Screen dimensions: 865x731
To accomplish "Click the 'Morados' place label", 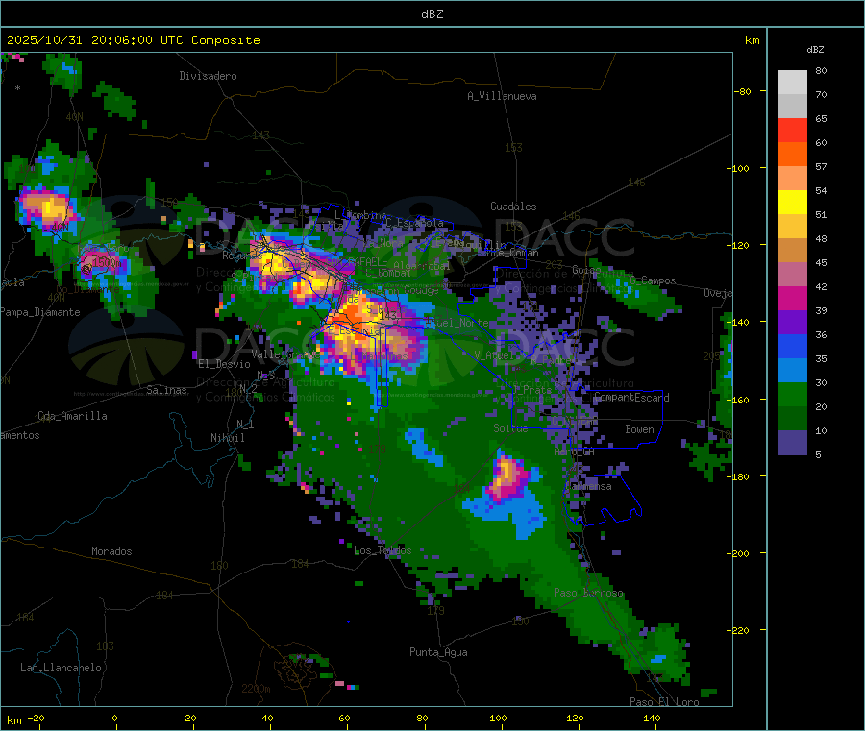I will click(112, 551).
